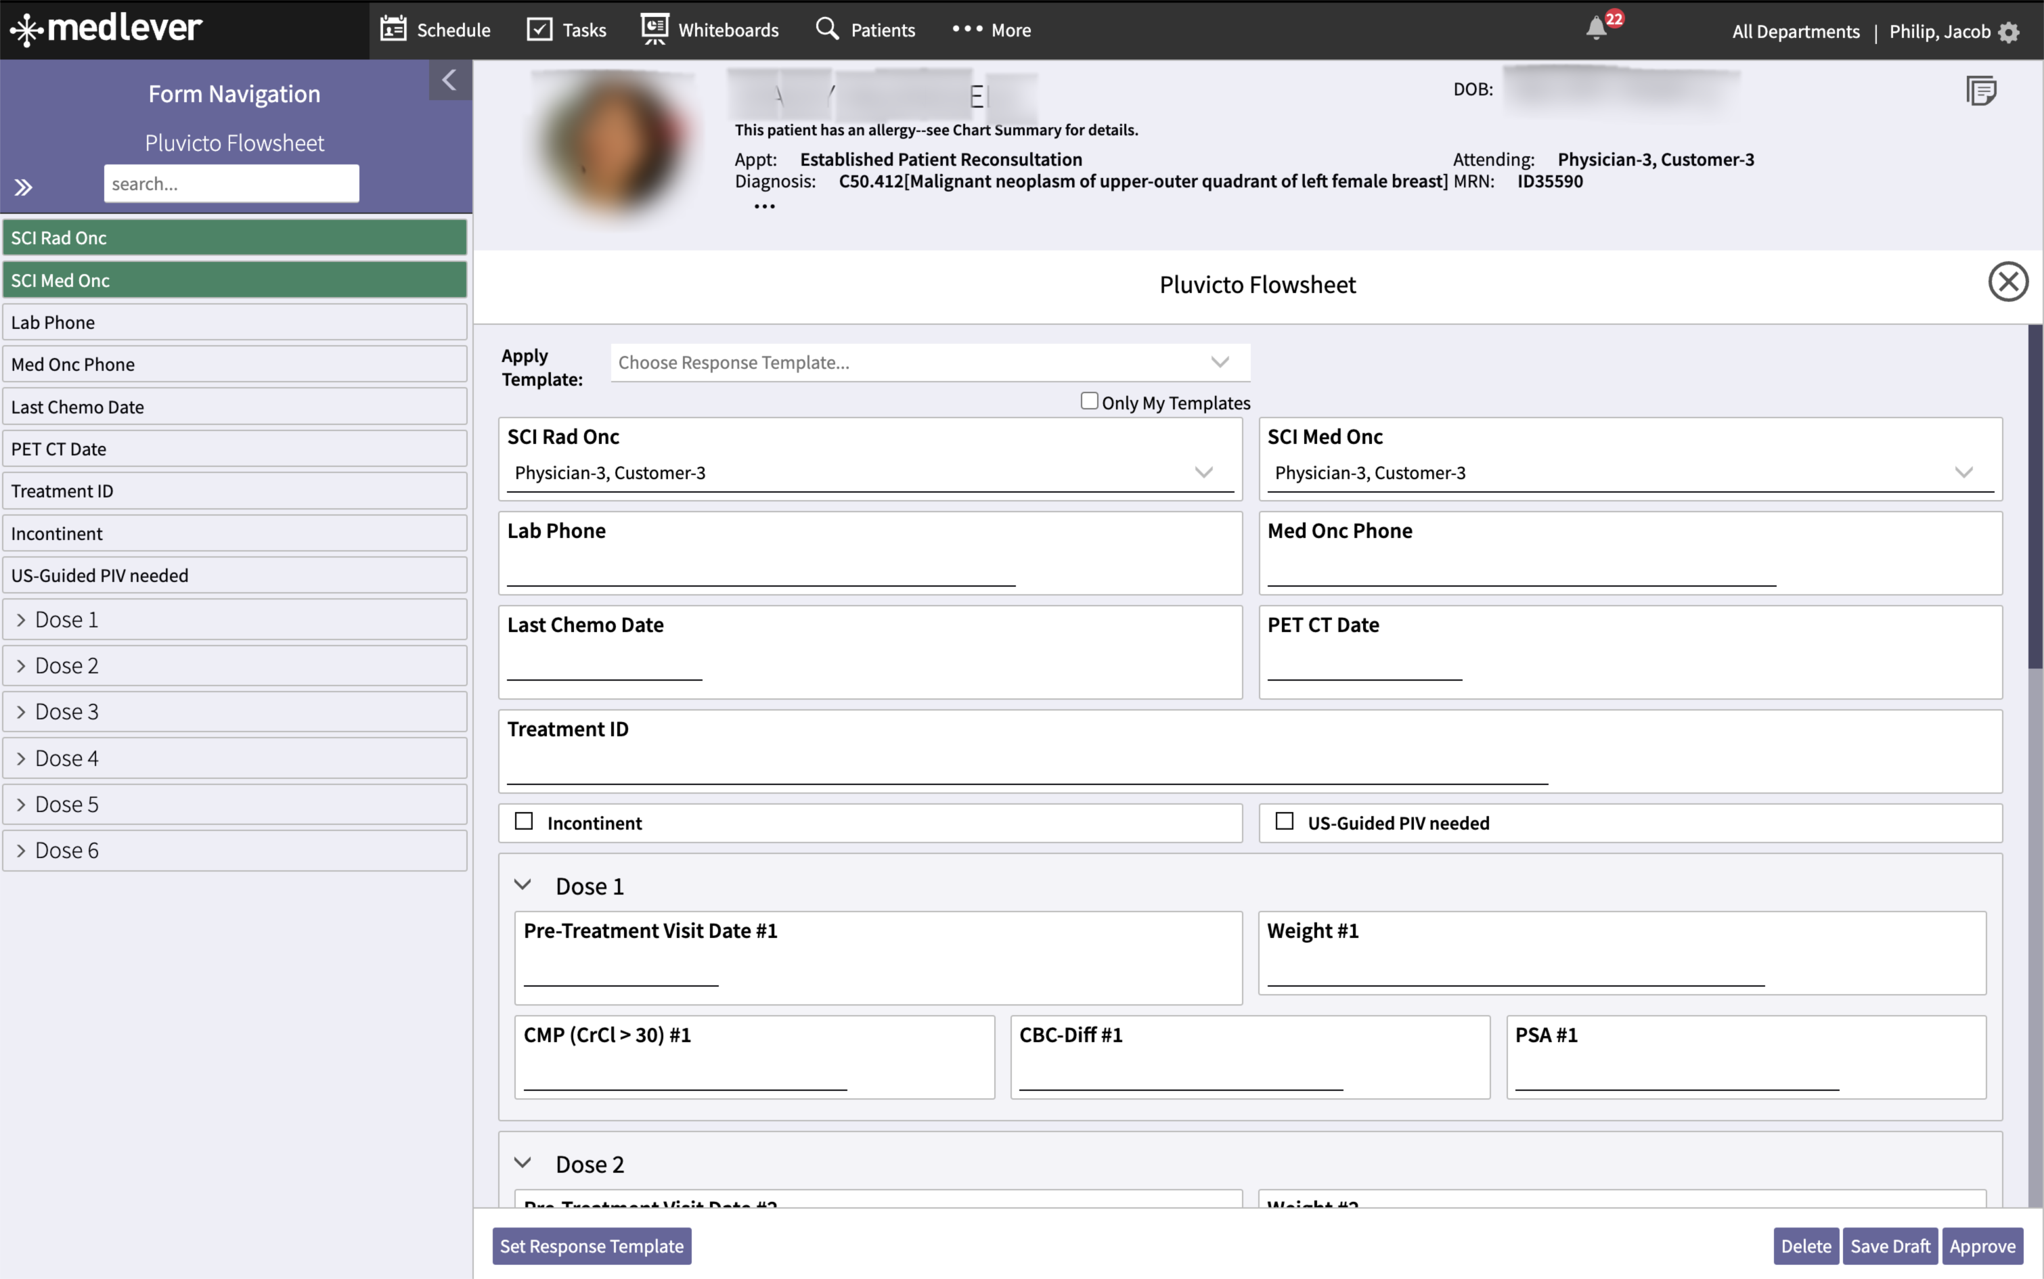Click the Delete button
The image size is (2044, 1279).
[1806, 1246]
